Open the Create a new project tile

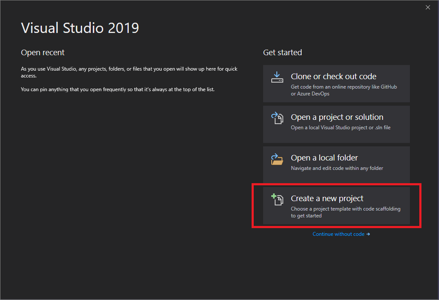[336, 206]
